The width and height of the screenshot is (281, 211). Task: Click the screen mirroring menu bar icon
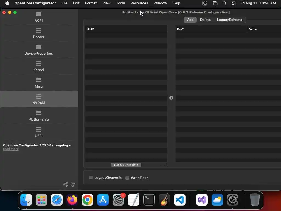click(x=215, y=3)
